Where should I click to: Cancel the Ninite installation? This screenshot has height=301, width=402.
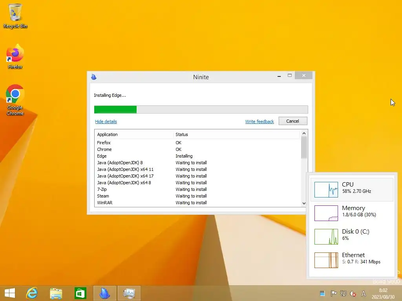click(293, 121)
